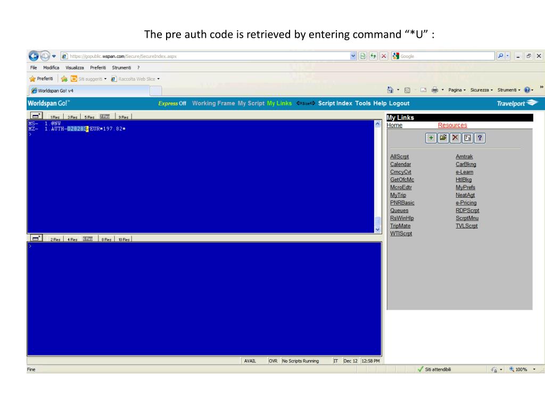The image size is (545, 408).
Task: Open the Strumenti command bar dropdown
Action: 509,90
